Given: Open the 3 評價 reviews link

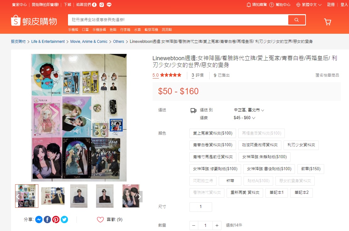Looking at the screenshot, I should tap(197, 75).
